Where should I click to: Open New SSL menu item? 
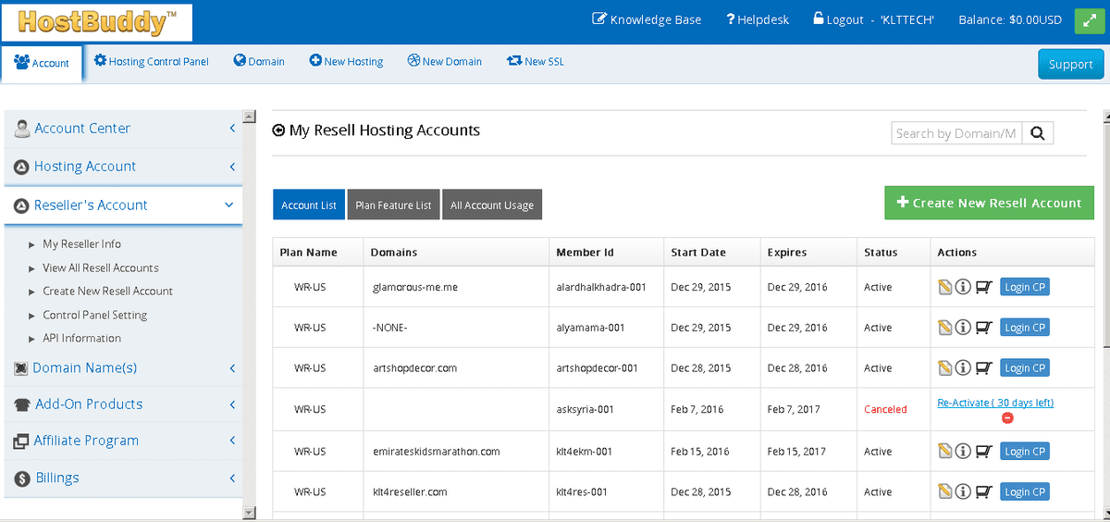535,61
